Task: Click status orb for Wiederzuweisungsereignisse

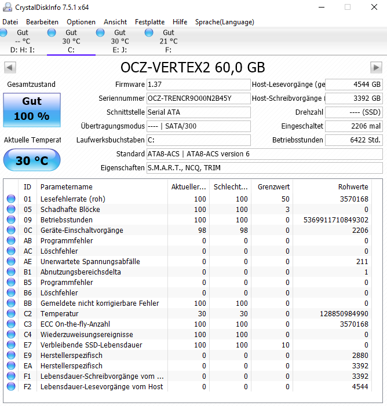Action: pos(11,334)
